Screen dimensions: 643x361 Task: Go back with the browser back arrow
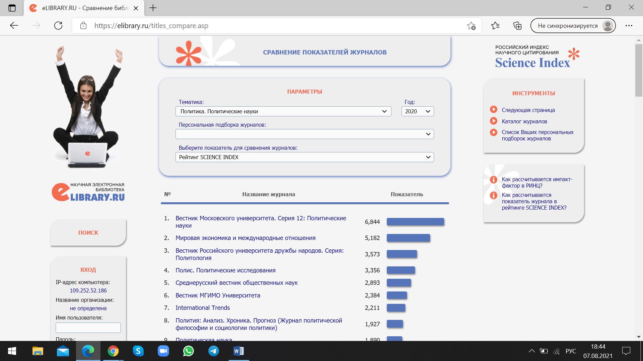14,26
